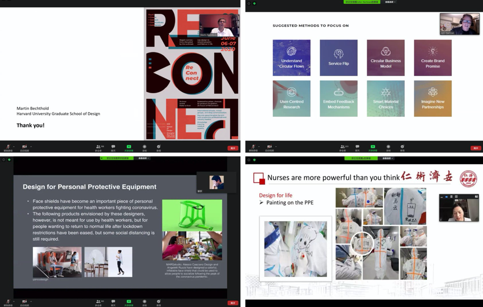Click the John Hartman screen-sharing banner
The width and height of the screenshot is (483, 307).
click(x=362, y=2)
